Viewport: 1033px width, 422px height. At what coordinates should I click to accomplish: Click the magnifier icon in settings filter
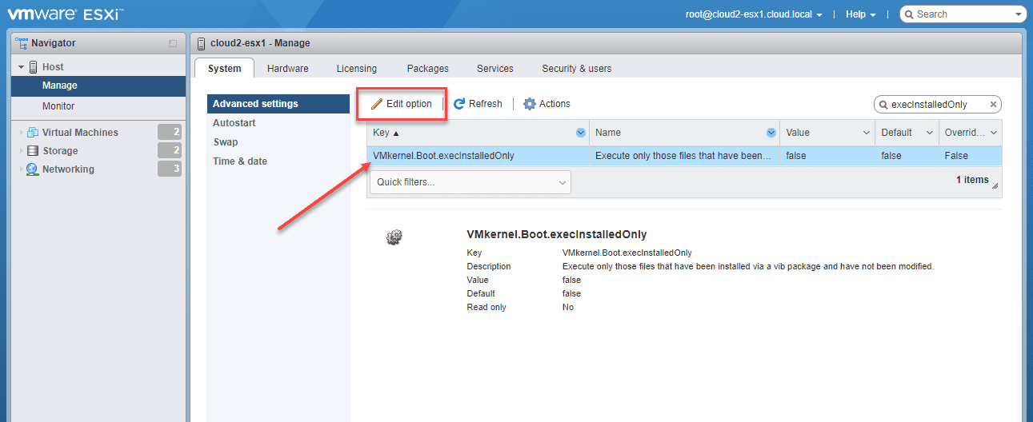[x=883, y=105]
